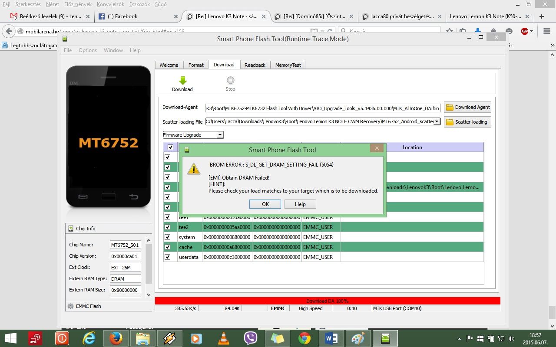This screenshot has height=347, width=556.
Task: Switch to the Welcome tab
Action: coord(169,65)
